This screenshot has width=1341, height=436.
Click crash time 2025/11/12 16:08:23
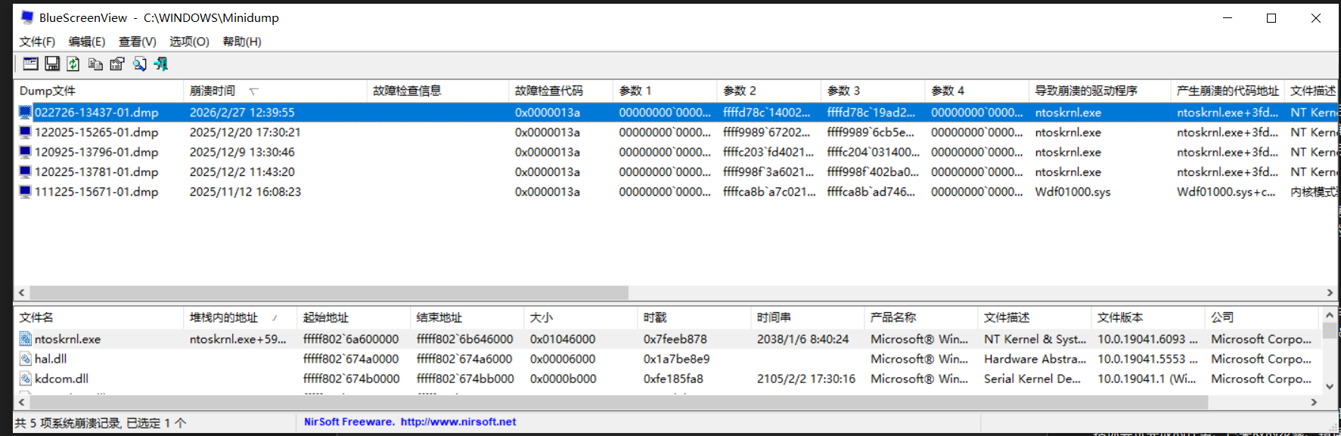click(x=245, y=192)
